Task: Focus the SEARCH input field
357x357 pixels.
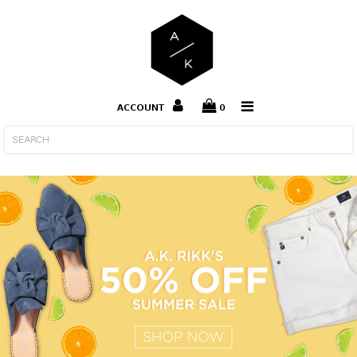Action: pos(178,140)
